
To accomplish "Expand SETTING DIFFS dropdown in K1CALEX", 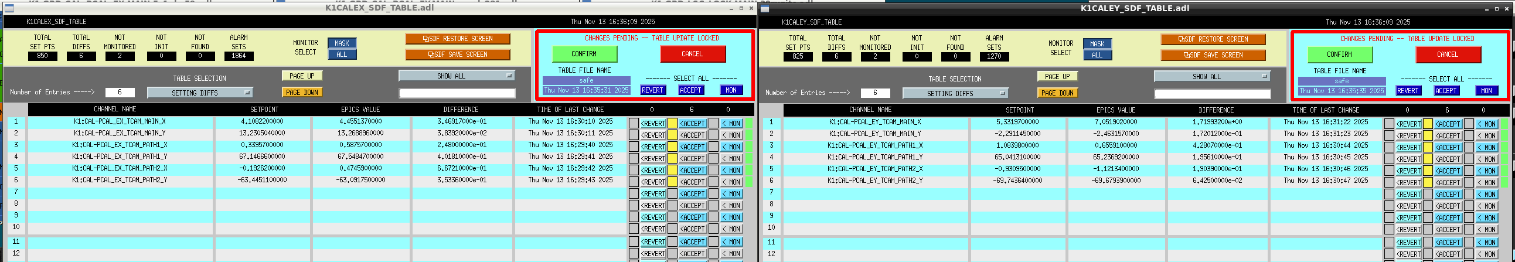I will click(199, 93).
